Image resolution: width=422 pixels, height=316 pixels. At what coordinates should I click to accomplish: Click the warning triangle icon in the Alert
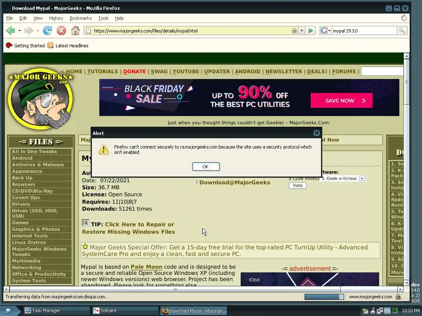[103, 149]
